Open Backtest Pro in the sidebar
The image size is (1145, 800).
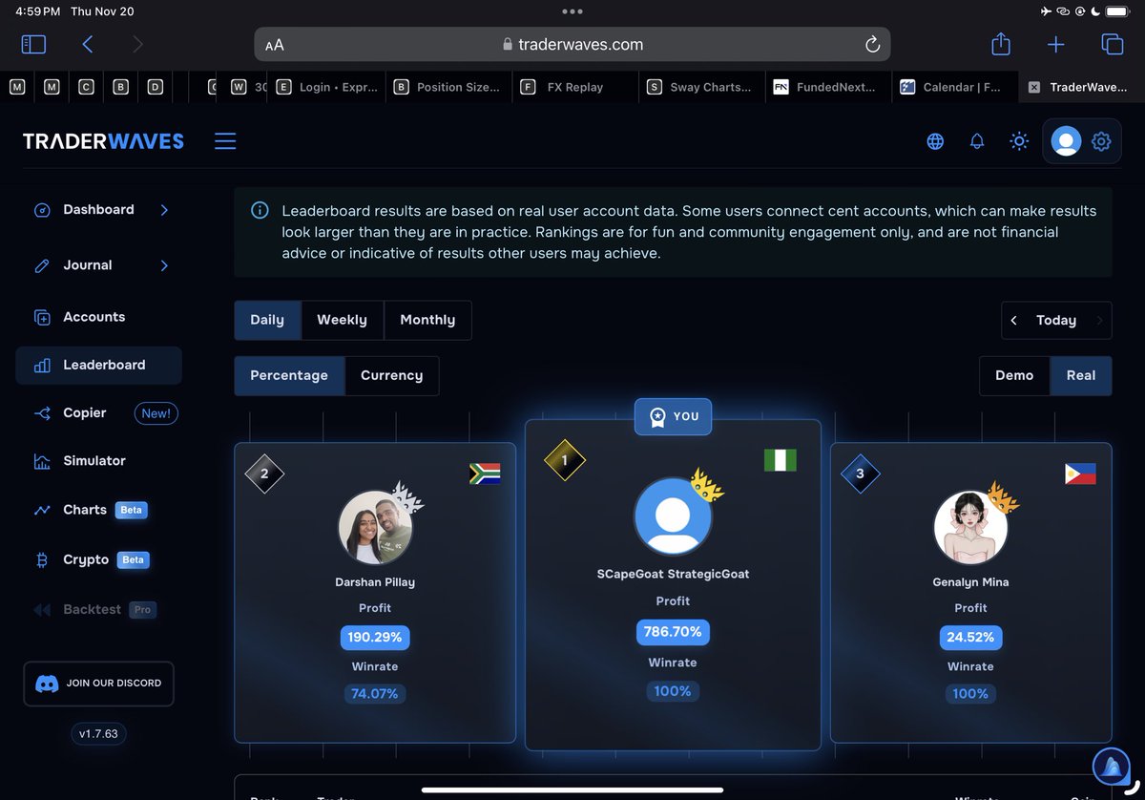[x=94, y=609]
